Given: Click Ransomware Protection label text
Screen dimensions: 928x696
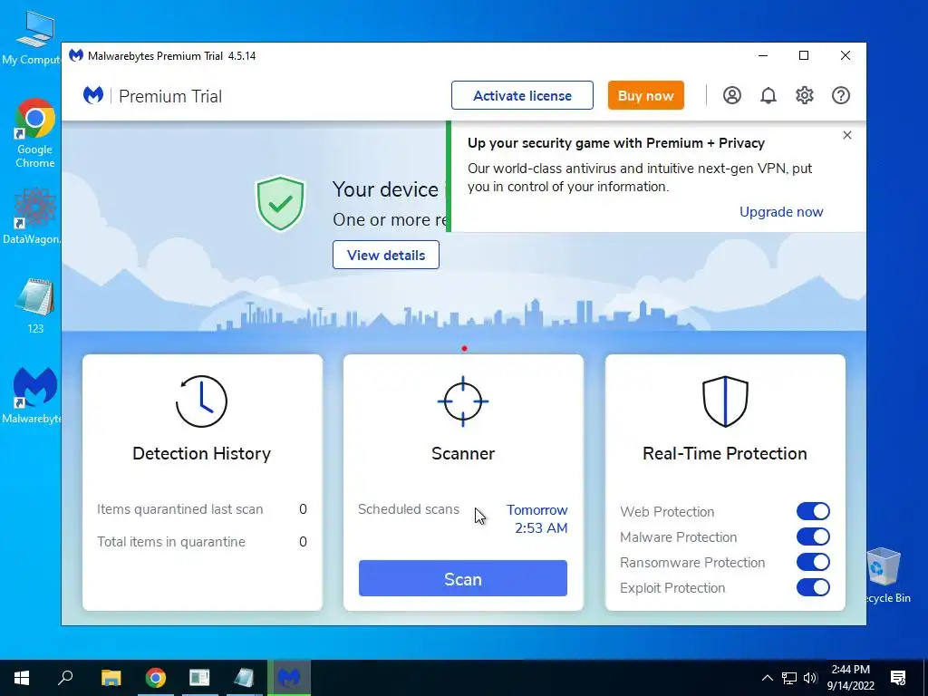Looking at the screenshot, I should [692, 562].
